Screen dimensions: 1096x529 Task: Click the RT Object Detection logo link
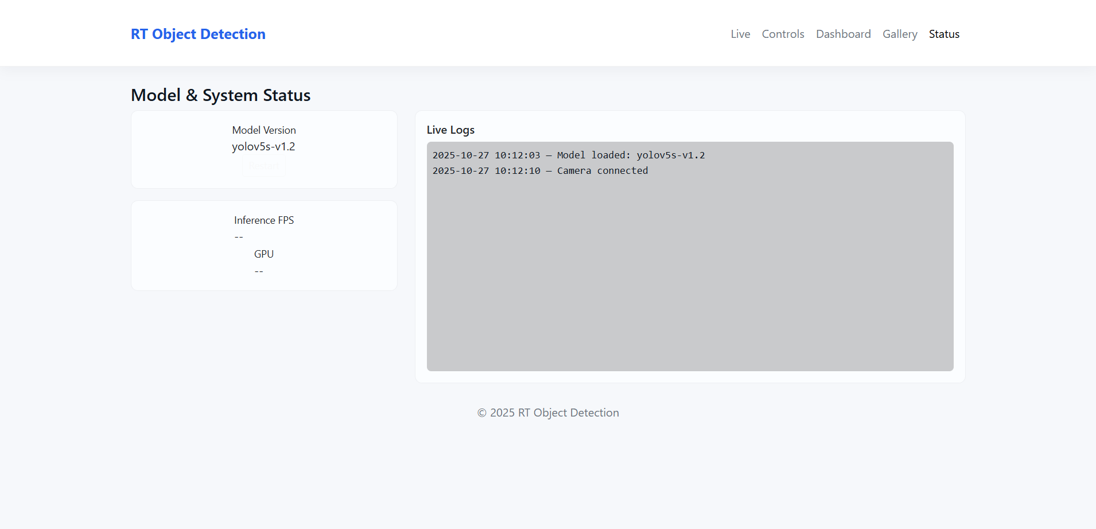click(198, 34)
